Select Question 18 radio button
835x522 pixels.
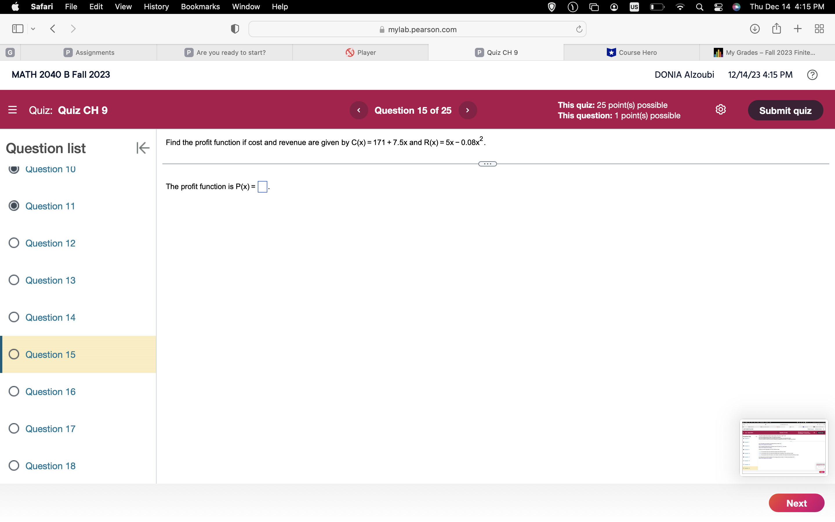click(x=14, y=465)
